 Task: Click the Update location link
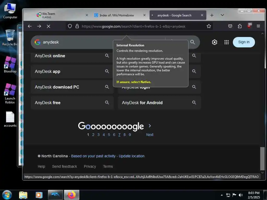132,156
